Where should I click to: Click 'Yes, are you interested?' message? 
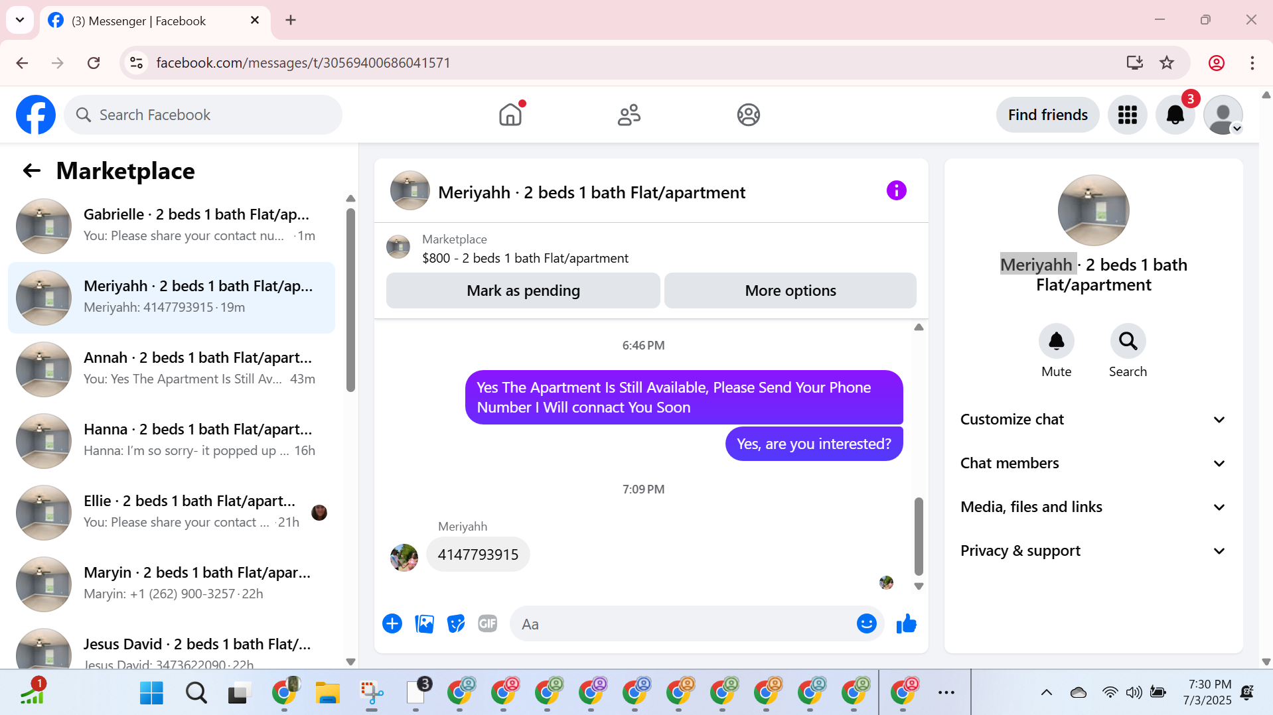(x=814, y=444)
